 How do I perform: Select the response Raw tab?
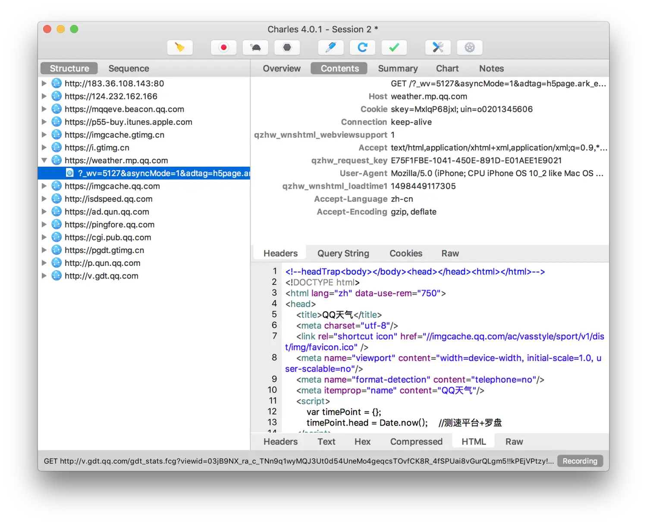pos(514,442)
